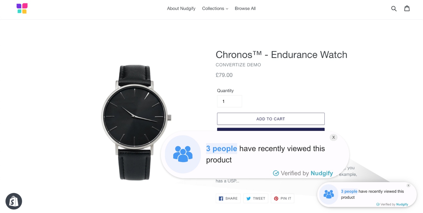Image resolution: width=423 pixels, height=213 pixels.
Task: Click the Nudgify colorful squares logo
Action: pyautogui.click(x=22, y=8)
